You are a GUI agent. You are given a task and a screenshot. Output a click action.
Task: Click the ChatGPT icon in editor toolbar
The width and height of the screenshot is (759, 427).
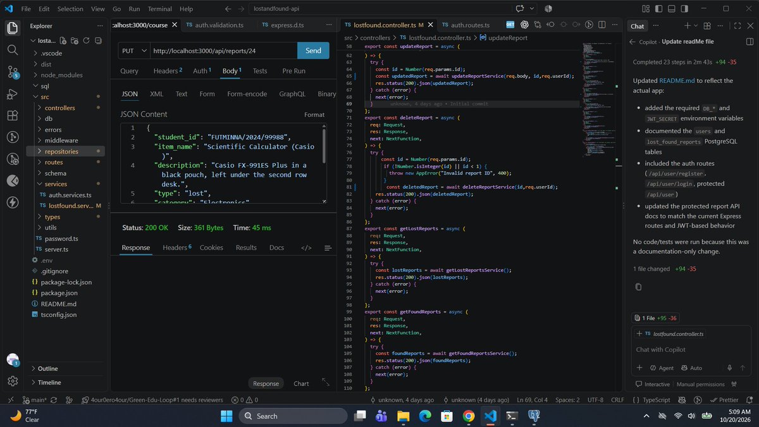524,25
